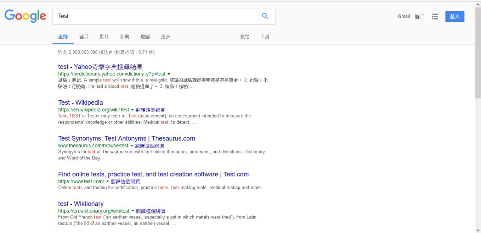Open the 更多 more menu

coord(165,37)
